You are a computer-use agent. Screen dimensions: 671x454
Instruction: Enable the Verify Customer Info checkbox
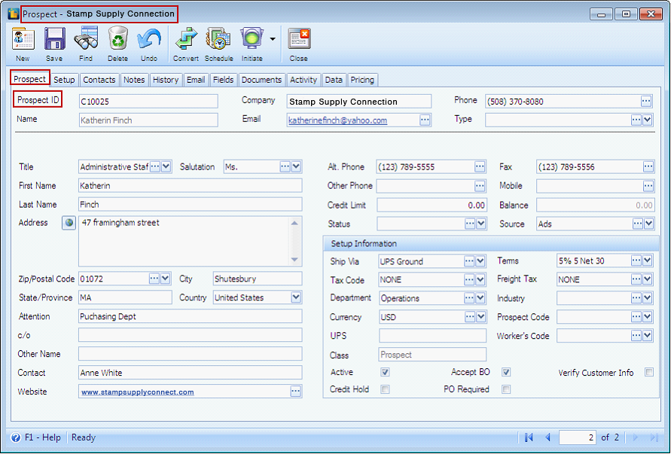(649, 372)
